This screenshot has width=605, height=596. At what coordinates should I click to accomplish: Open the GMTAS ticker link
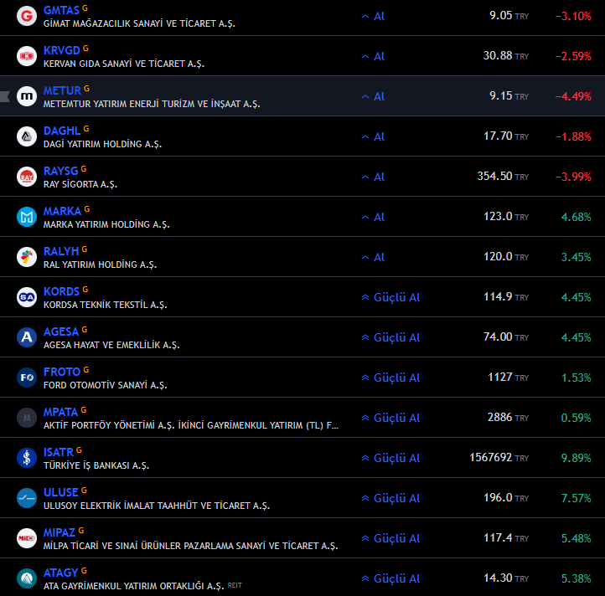pyautogui.click(x=61, y=10)
